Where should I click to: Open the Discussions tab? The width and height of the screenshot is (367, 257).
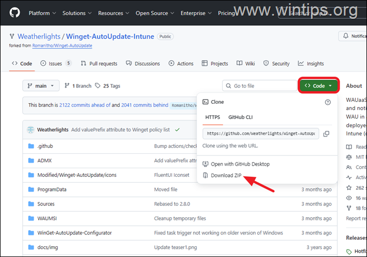tap(143, 63)
